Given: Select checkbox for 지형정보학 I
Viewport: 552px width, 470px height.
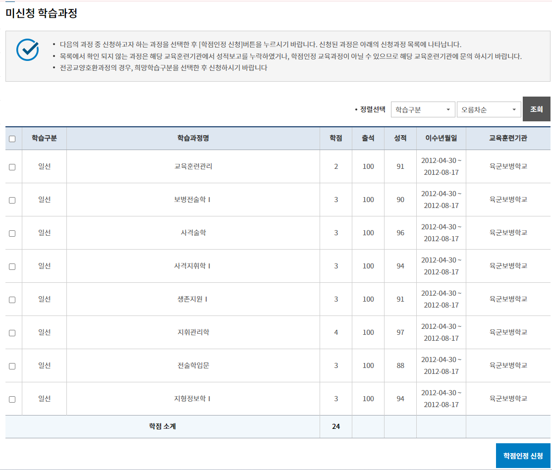Looking at the screenshot, I should (12, 399).
